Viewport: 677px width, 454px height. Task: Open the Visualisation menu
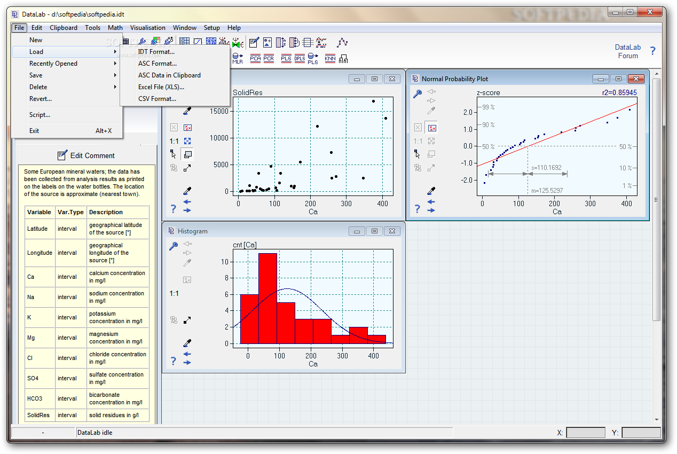pos(148,28)
